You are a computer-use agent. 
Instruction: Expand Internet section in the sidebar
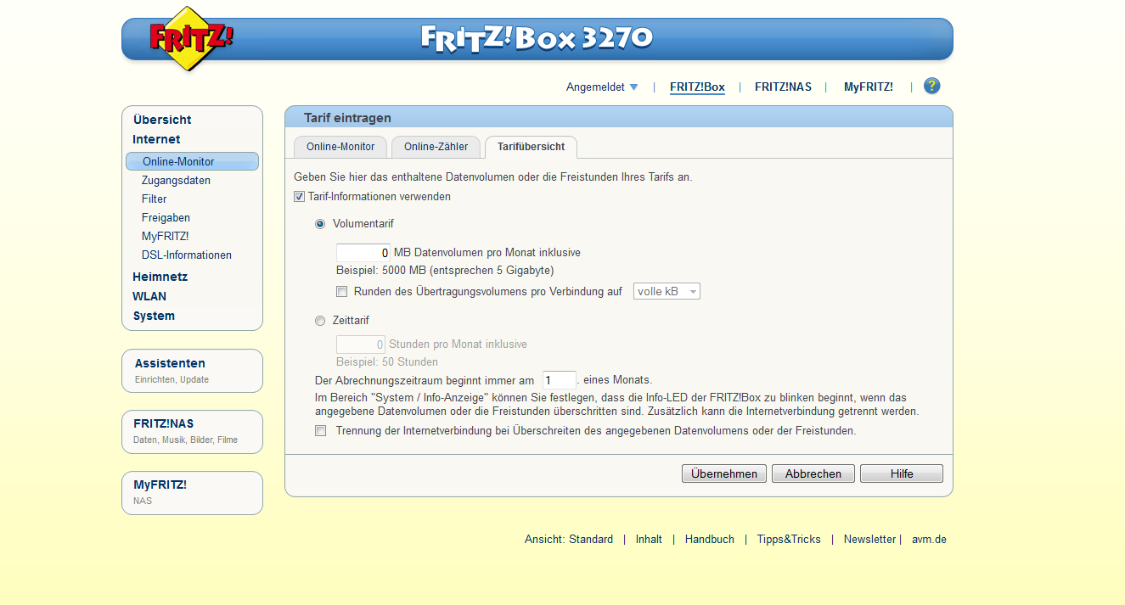pos(156,139)
